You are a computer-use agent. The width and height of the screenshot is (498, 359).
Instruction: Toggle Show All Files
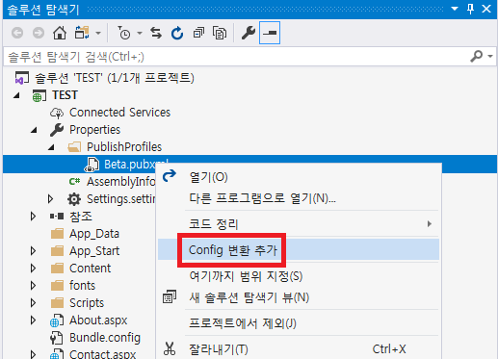[220, 33]
